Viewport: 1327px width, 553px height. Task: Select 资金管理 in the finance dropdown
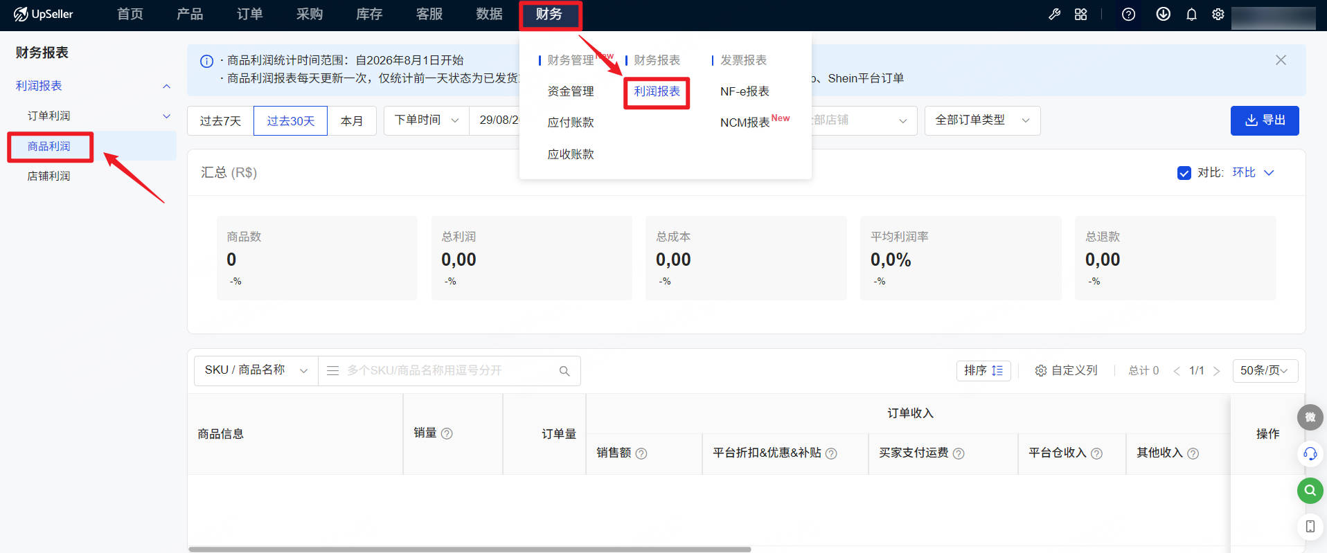coord(571,91)
